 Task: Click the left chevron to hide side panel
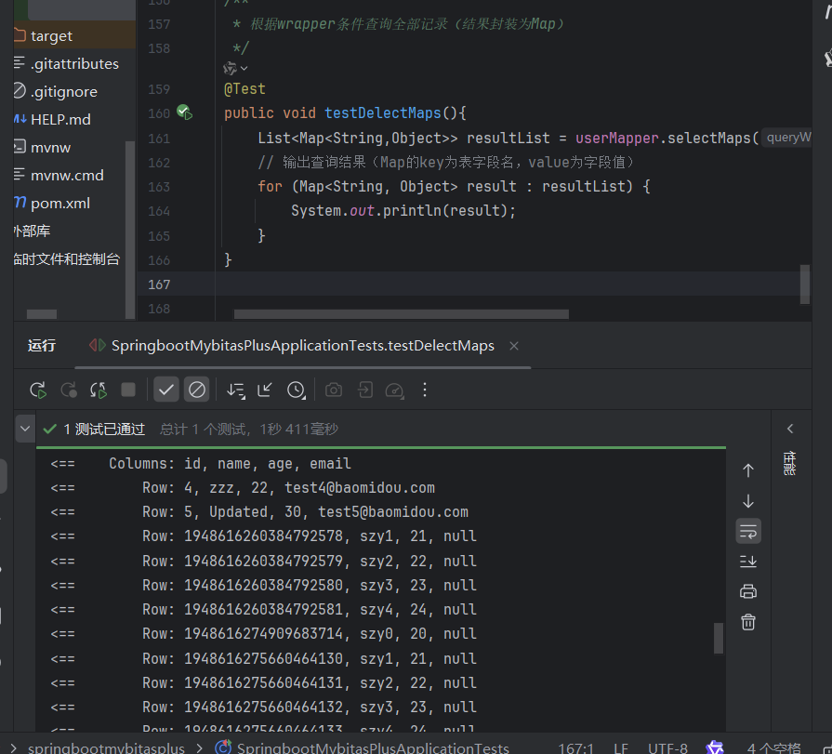coord(790,429)
